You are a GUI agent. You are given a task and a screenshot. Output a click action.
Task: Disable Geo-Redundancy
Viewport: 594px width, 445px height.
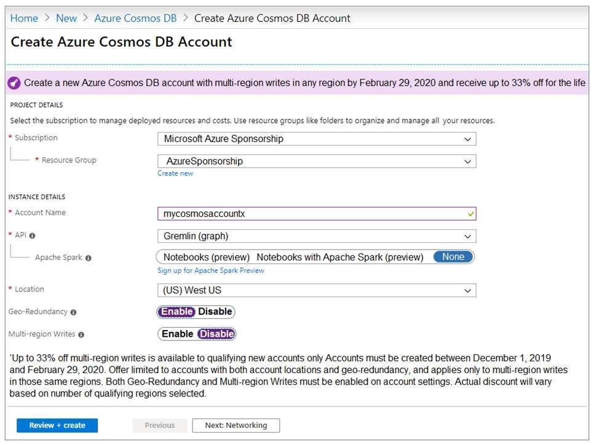coord(215,312)
